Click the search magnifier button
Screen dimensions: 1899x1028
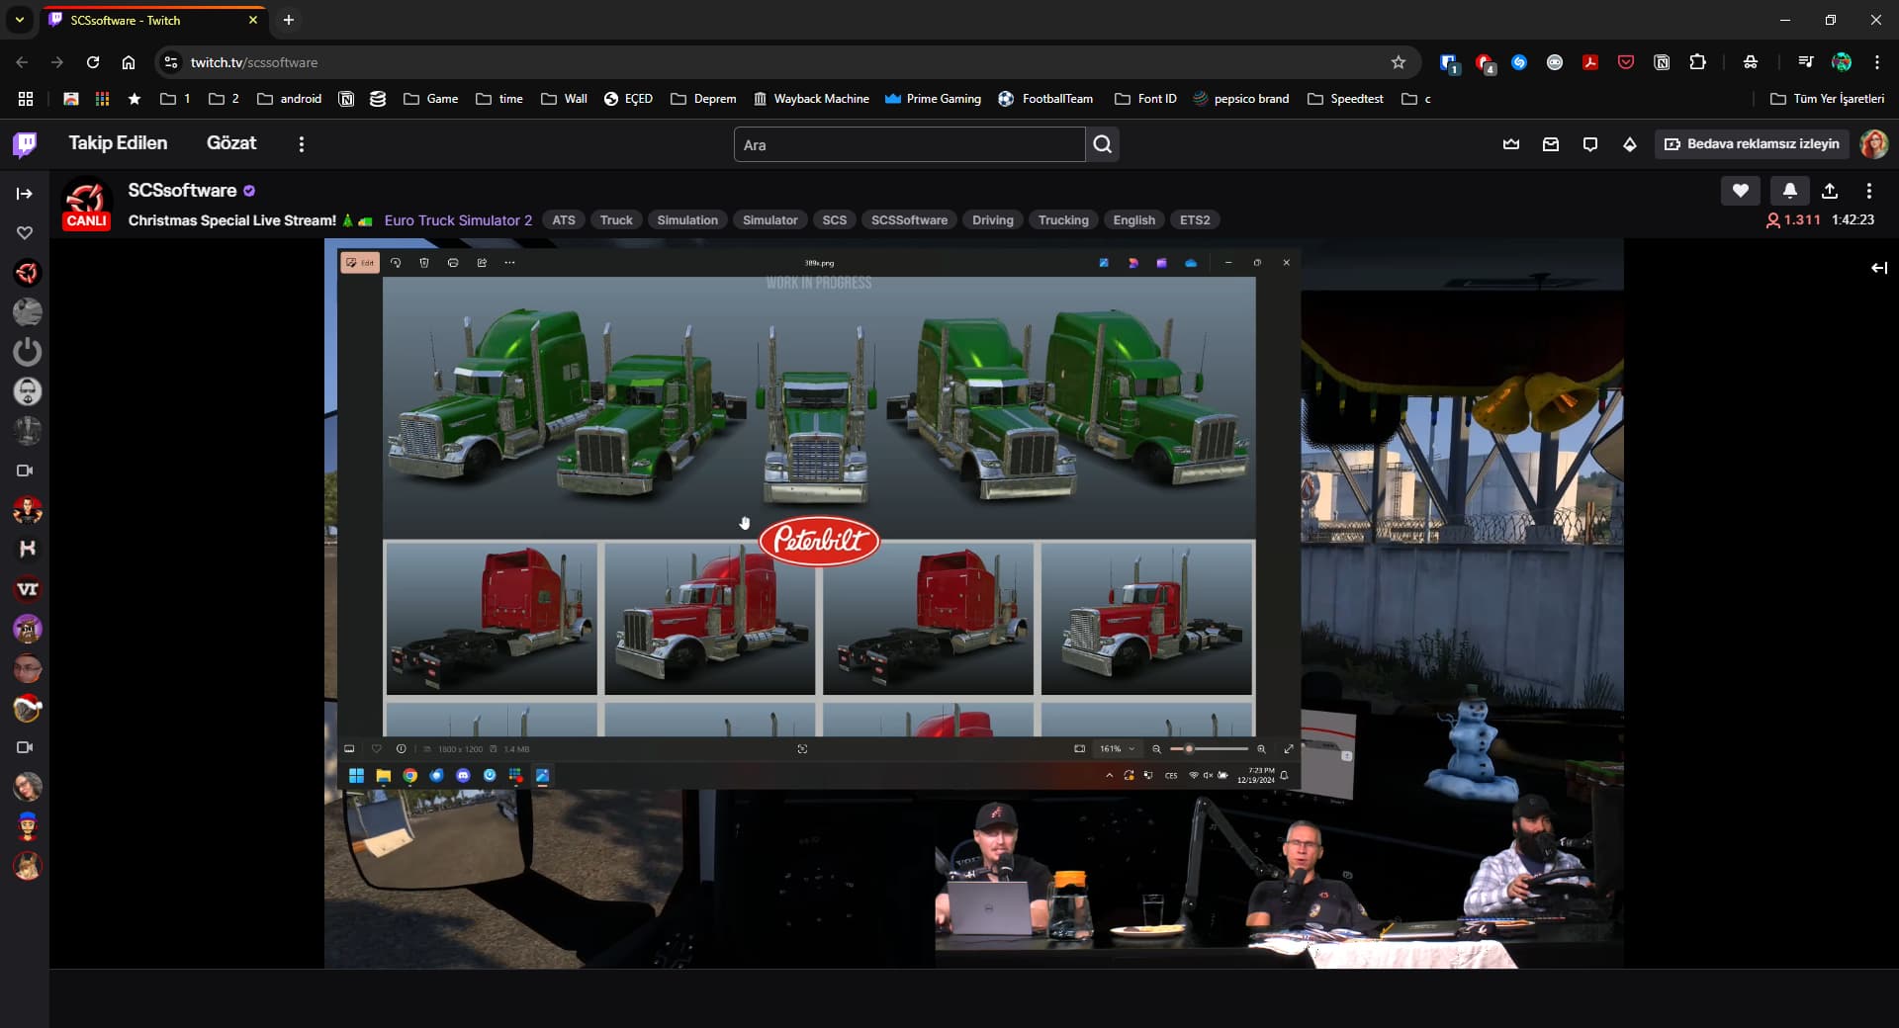(x=1102, y=144)
